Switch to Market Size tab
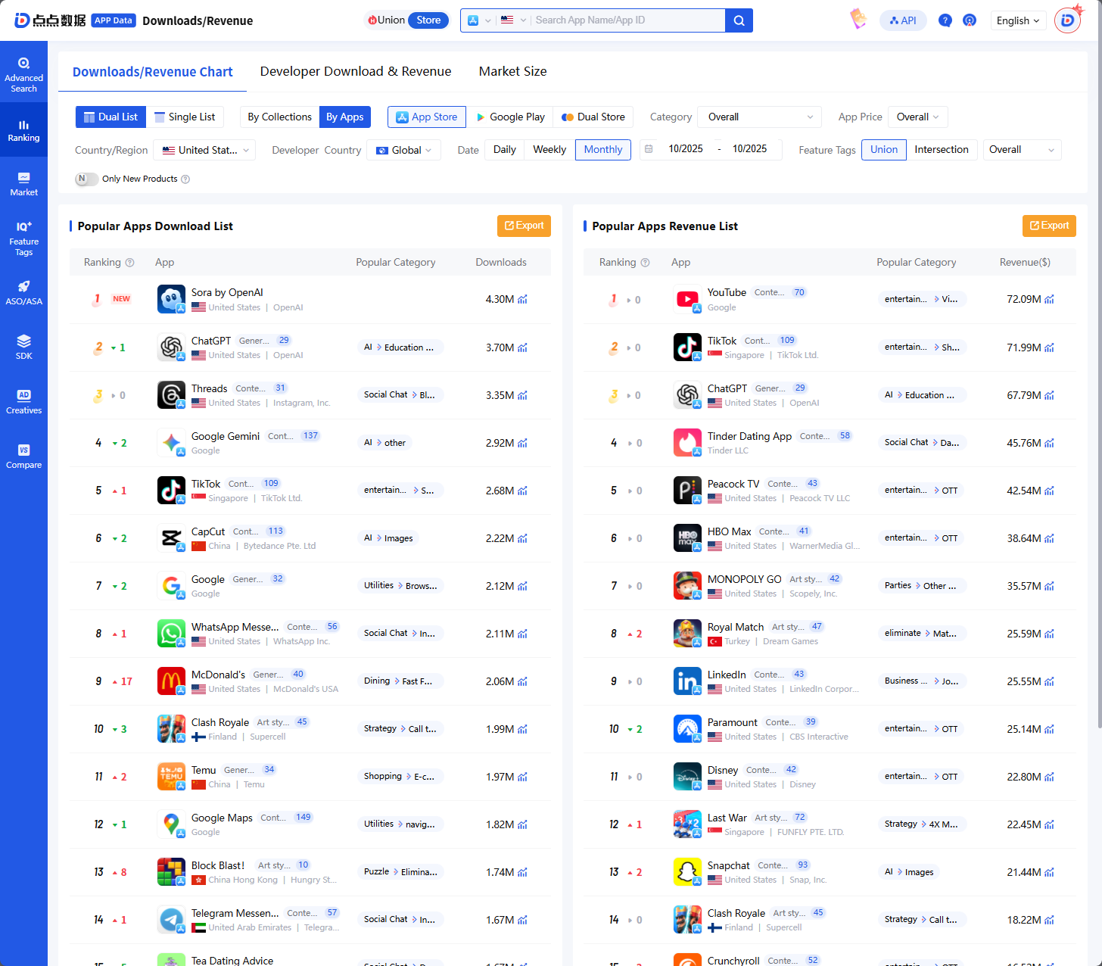Image resolution: width=1102 pixels, height=966 pixels. point(512,71)
